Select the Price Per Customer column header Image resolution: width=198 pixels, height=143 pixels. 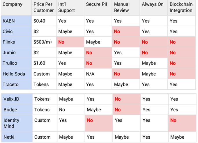click(x=44, y=8)
